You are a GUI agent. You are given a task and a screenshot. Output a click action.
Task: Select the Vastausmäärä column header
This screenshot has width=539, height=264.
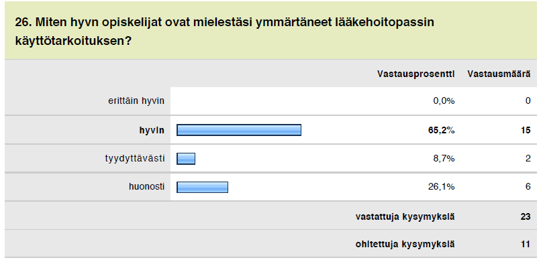coord(499,74)
